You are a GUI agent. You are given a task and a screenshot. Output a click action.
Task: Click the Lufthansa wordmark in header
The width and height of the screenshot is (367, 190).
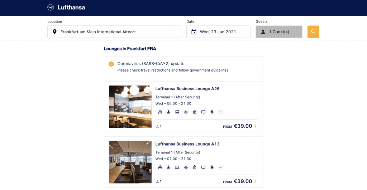71,8
